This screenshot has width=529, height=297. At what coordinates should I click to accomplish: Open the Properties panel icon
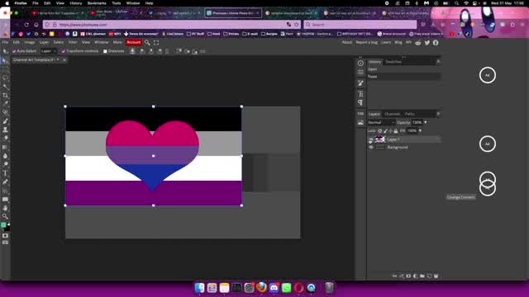[x=360, y=73]
